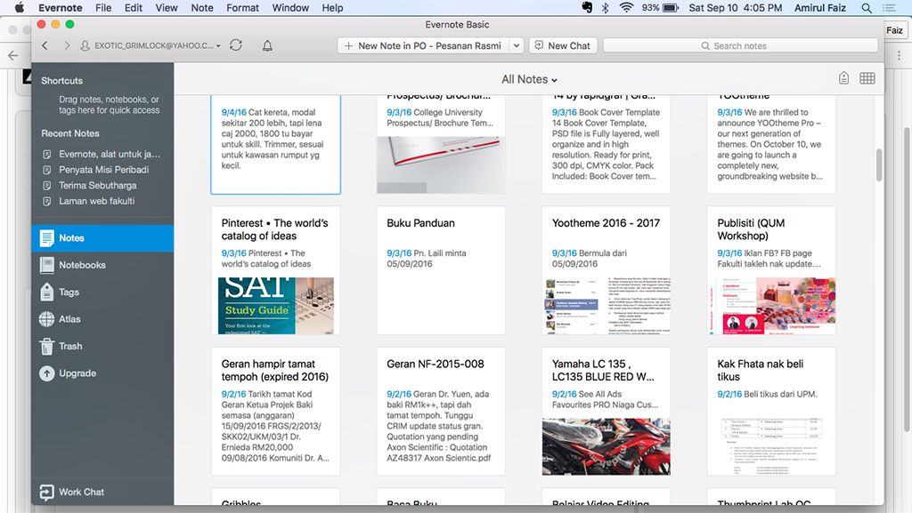Open recent note Penyata Misi Peribadi
Screen dimensions: 912x513
[x=103, y=170]
